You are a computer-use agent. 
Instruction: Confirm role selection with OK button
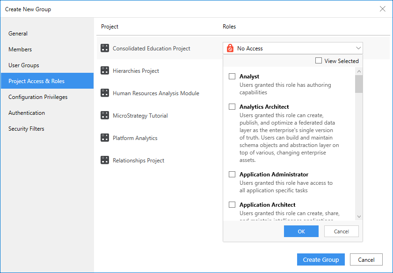point(301,231)
